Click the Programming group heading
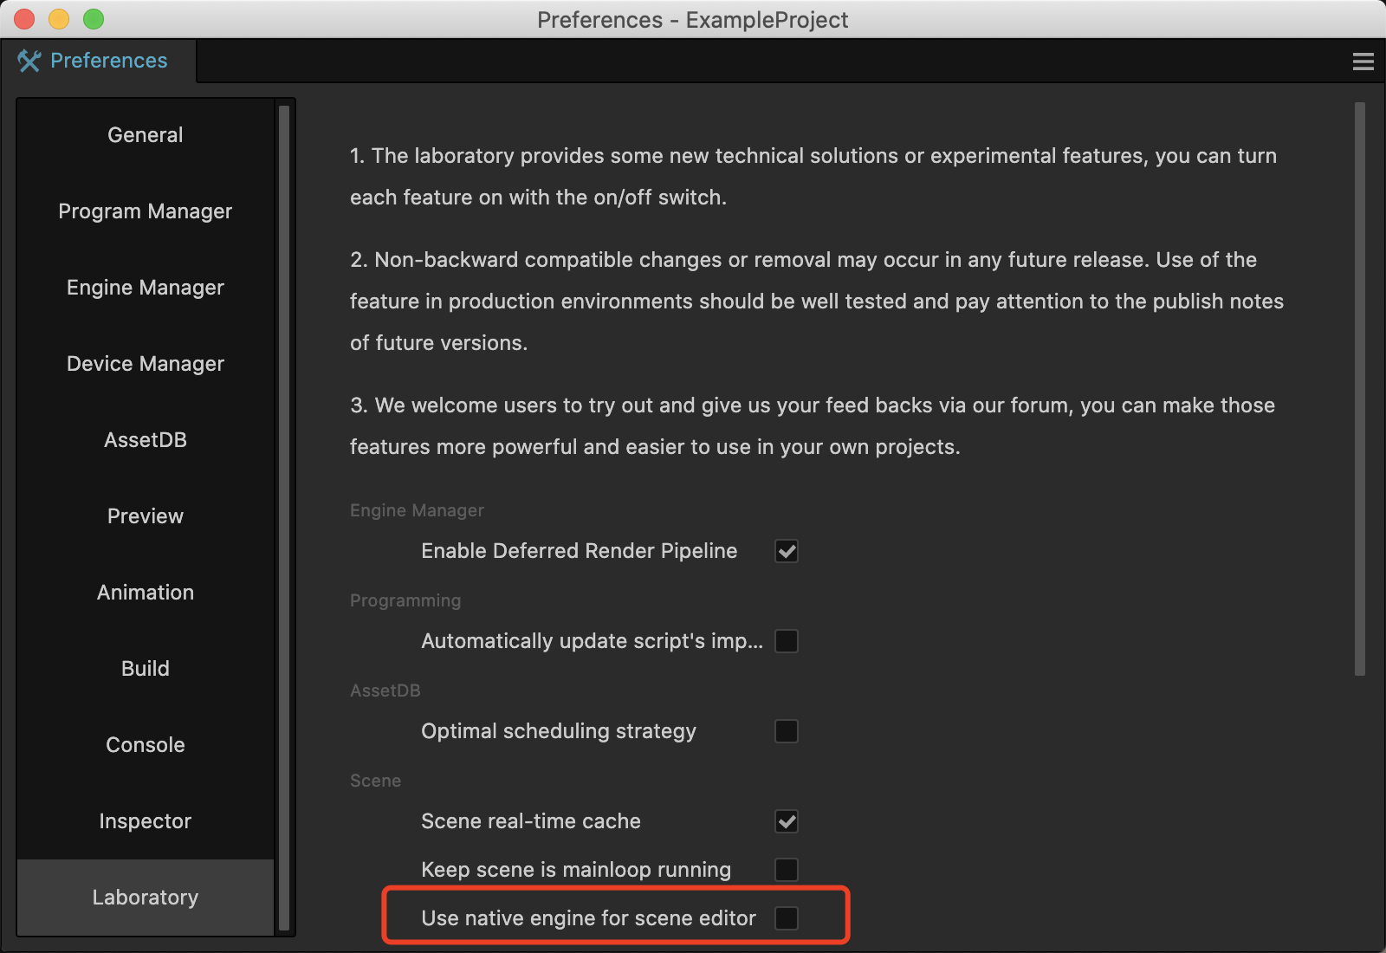This screenshot has height=953, width=1386. 405,600
